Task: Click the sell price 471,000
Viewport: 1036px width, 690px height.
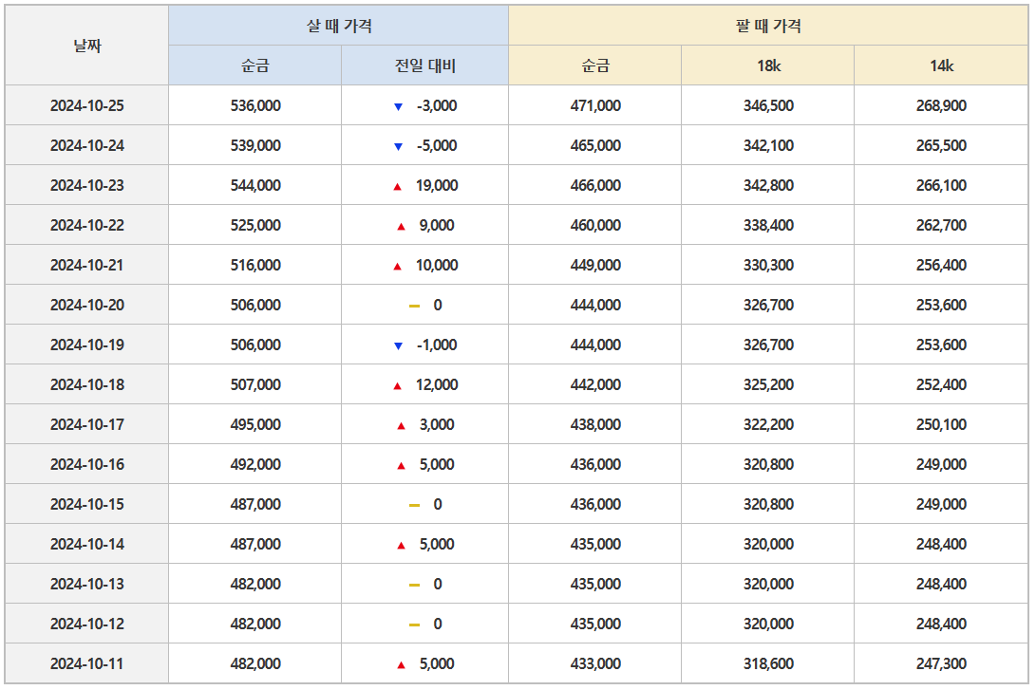Action: click(595, 105)
